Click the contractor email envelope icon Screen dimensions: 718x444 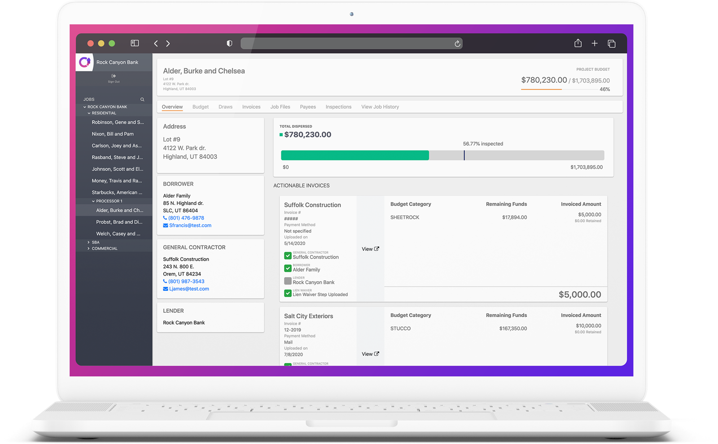coord(166,289)
